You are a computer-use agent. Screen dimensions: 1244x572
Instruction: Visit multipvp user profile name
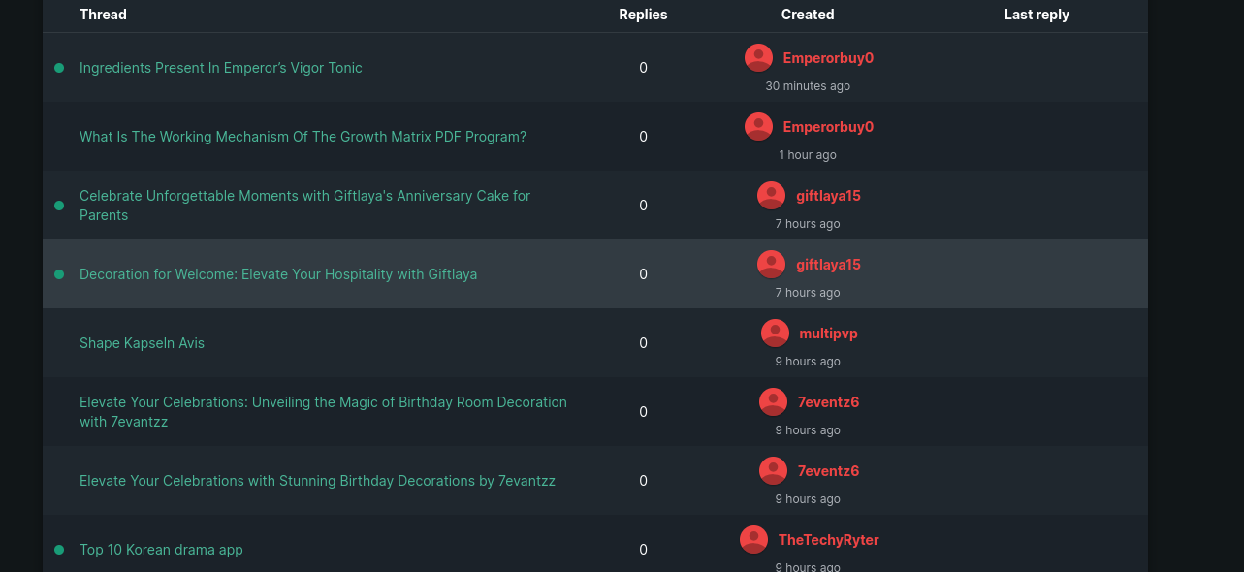point(828,334)
